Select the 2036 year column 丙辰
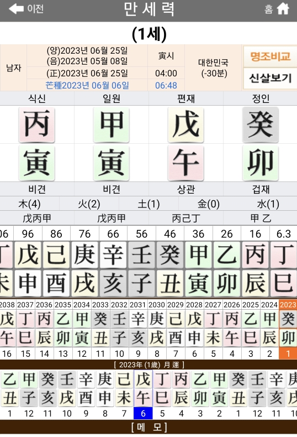The image size is (297, 437). click(x=44, y=330)
